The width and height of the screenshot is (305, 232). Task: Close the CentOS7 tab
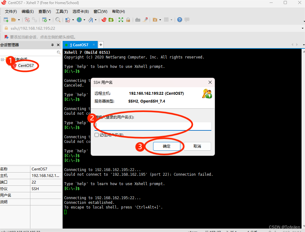pyautogui.click(x=94, y=45)
